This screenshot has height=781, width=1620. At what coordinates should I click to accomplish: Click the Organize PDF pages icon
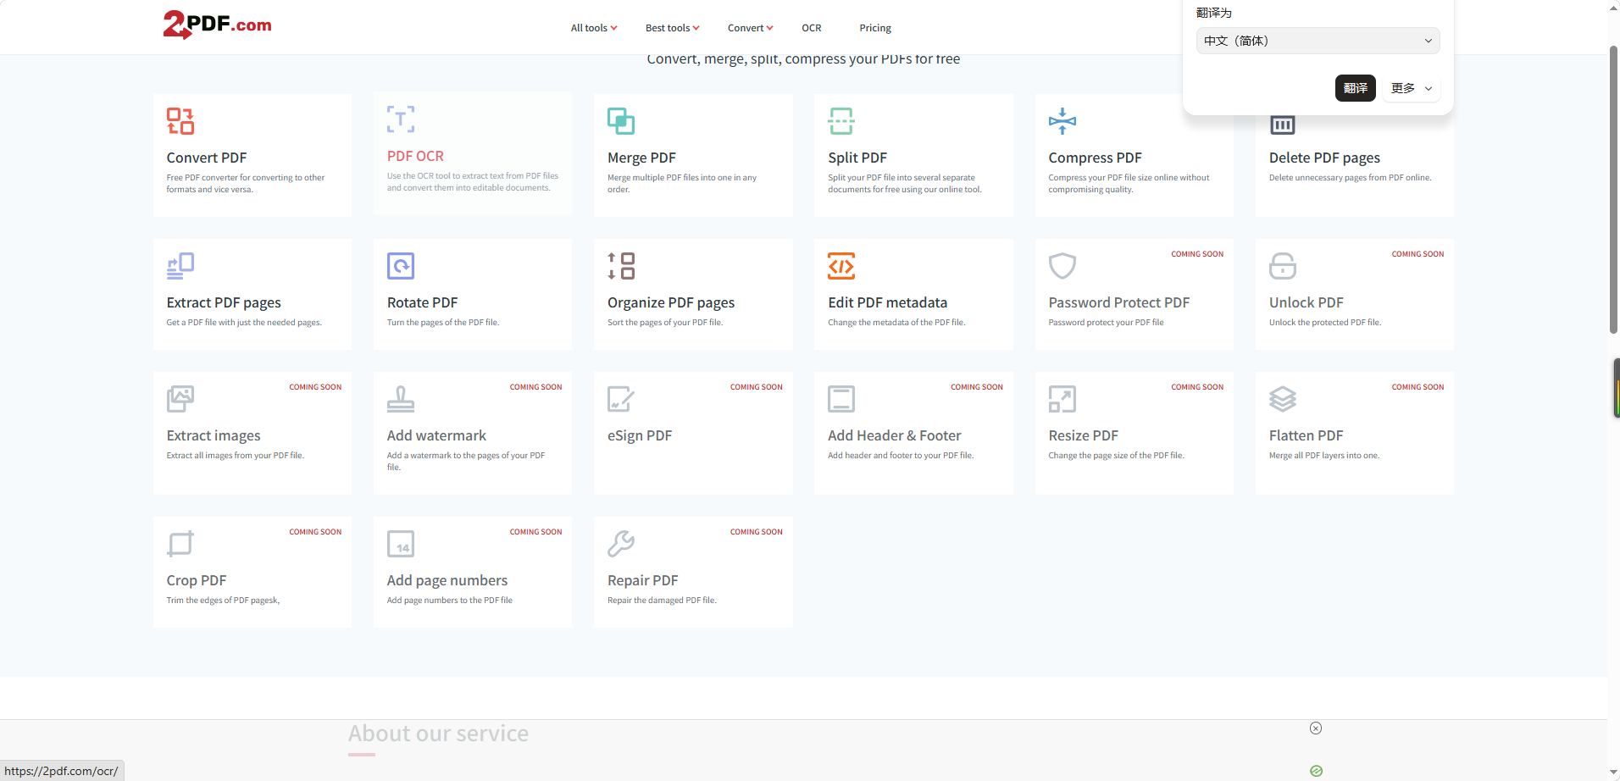pos(621,266)
